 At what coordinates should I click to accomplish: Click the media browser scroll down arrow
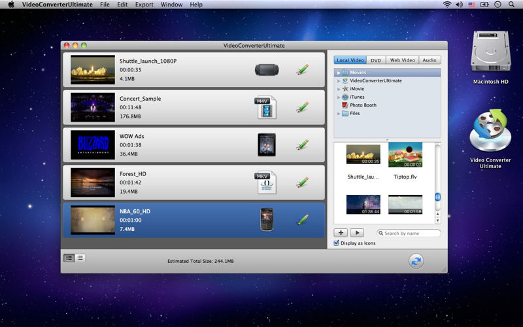click(x=437, y=220)
